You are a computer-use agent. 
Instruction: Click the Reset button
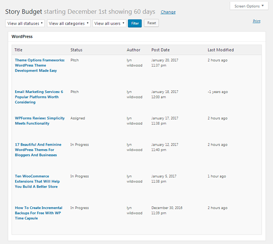click(x=152, y=23)
